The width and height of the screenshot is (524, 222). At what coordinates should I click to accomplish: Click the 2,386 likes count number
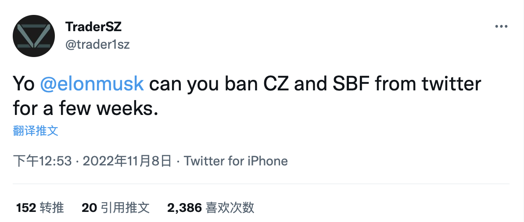[184, 208]
